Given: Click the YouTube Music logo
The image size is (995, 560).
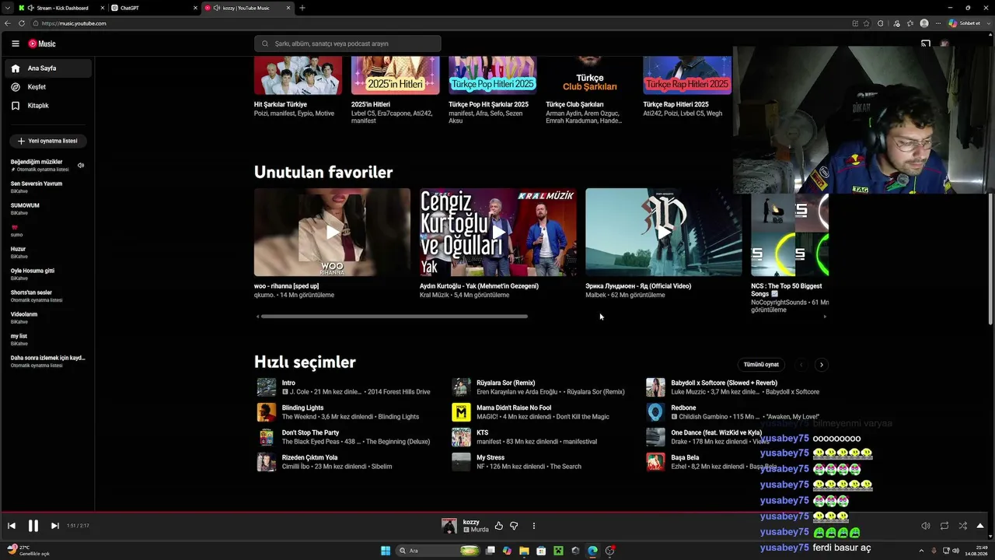Looking at the screenshot, I should coord(42,44).
